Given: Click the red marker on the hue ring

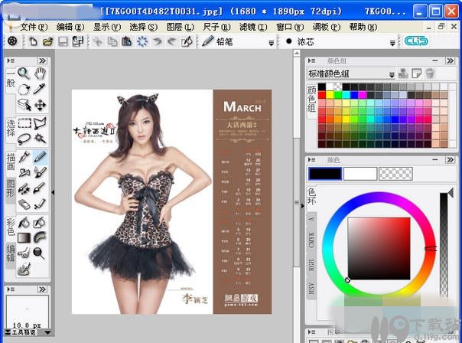Looking at the screenshot, I should coord(431,249).
